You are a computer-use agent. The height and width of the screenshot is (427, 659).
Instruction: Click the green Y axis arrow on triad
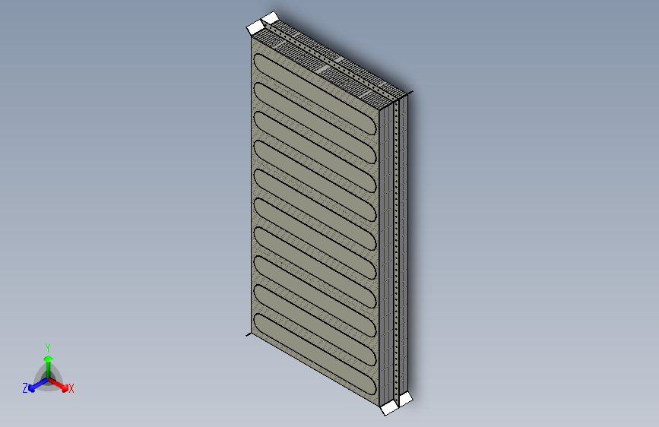(x=49, y=366)
